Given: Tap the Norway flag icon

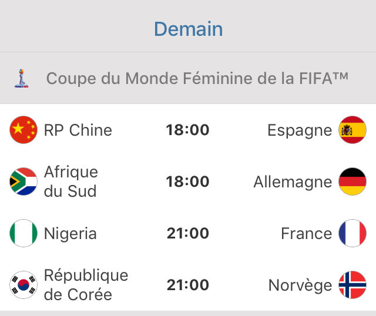Looking at the screenshot, I should click(352, 285).
